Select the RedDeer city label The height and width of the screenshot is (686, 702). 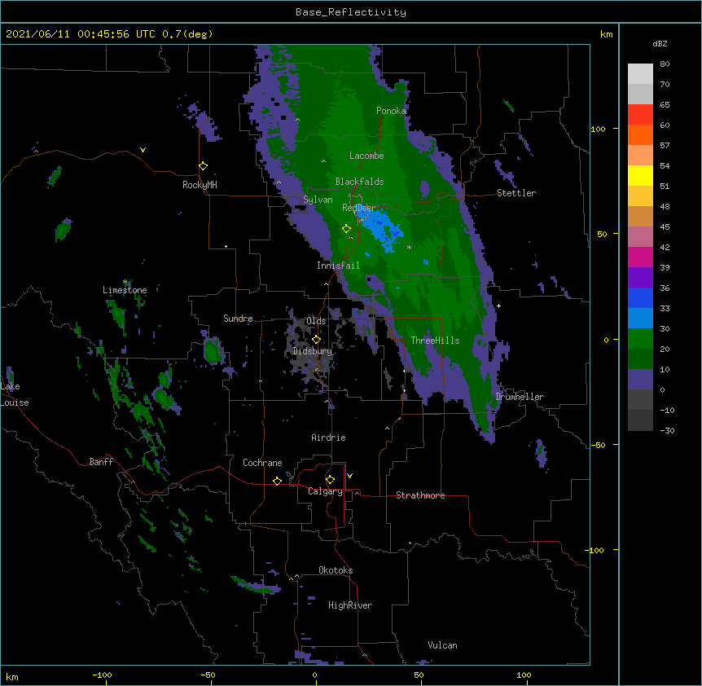(x=358, y=208)
